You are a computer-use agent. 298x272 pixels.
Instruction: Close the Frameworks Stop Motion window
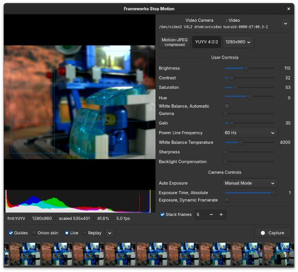coord(289,9)
